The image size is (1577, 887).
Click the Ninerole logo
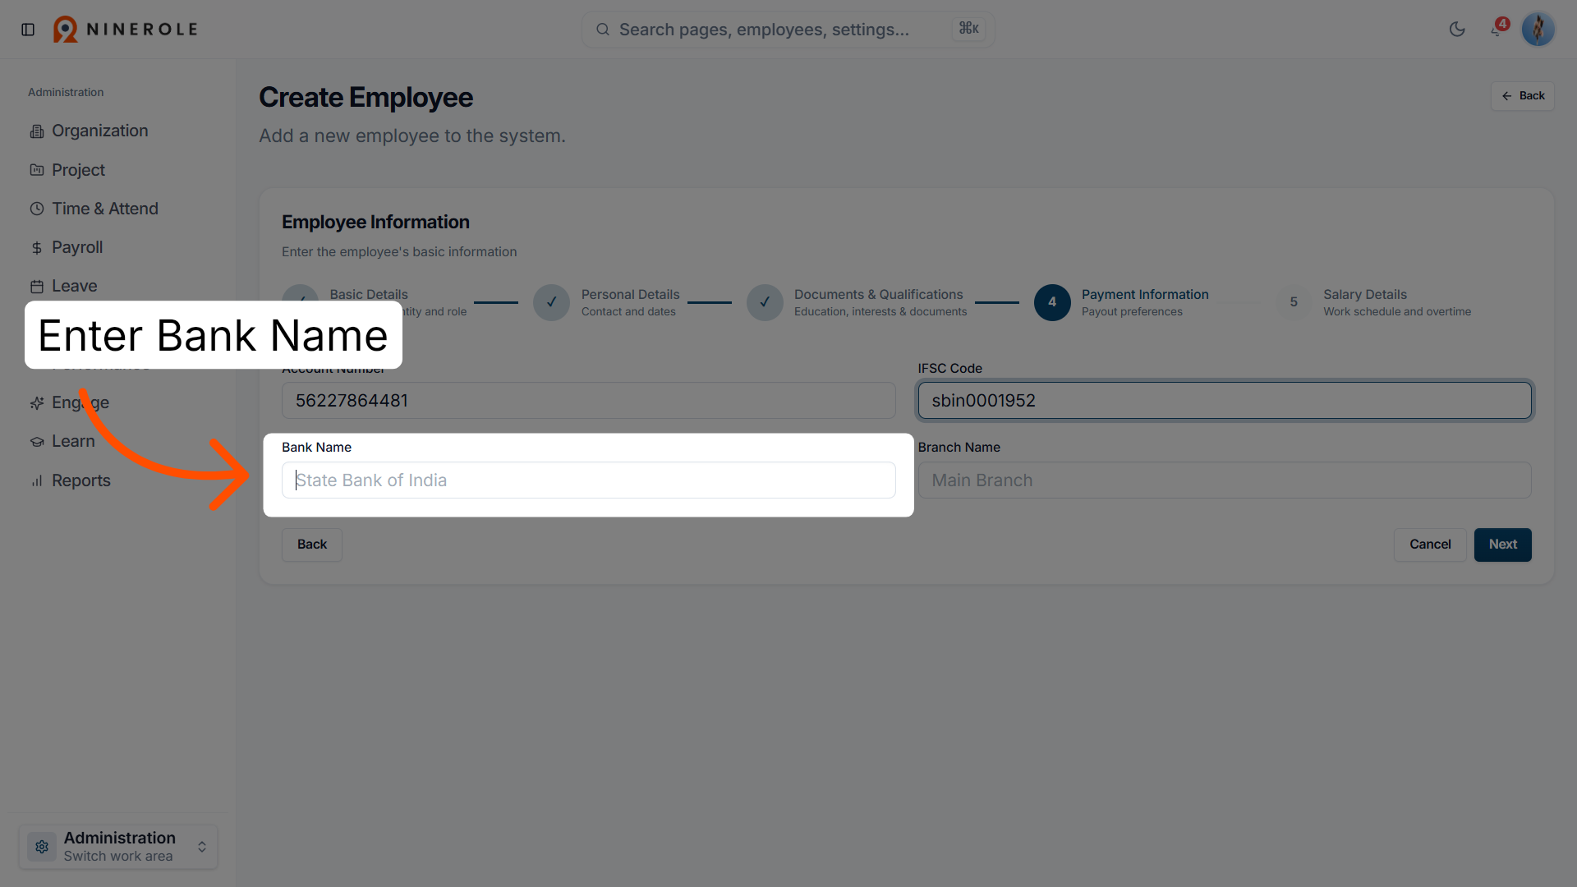(126, 30)
